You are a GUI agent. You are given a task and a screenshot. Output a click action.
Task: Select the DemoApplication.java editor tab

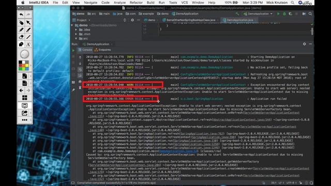[x=239, y=20]
